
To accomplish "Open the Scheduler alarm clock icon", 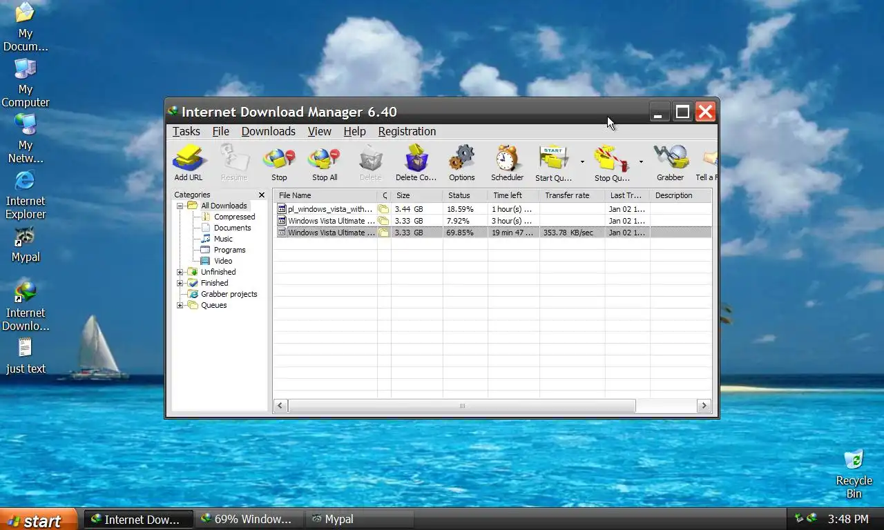I will tap(507, 163).
